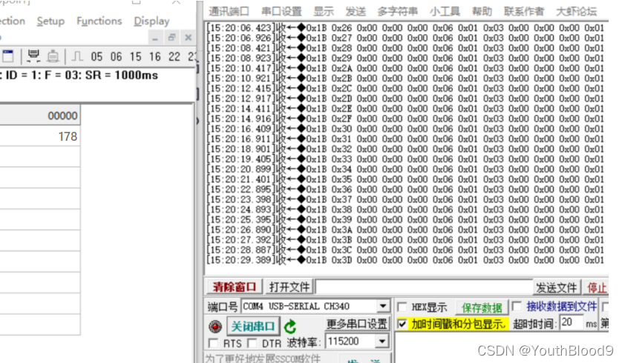625x363 pixels.
Task: Open the 联系作者 menu in SSCOM
Action: pos(524,12)
